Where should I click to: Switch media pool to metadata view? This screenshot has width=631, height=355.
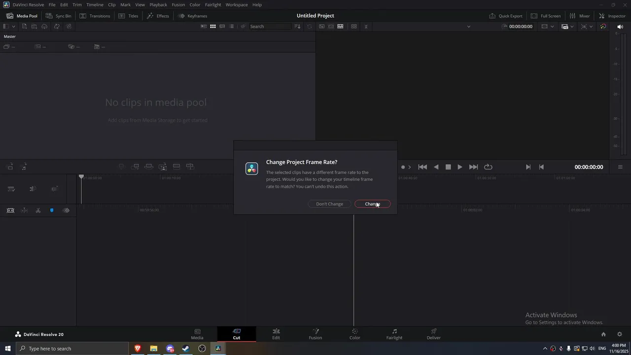pyautogui.click(x=204, y=26)
